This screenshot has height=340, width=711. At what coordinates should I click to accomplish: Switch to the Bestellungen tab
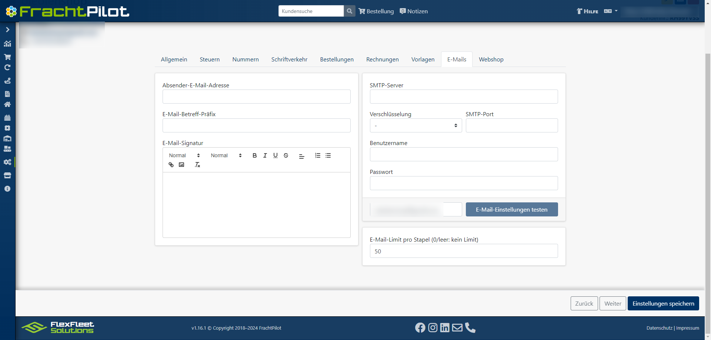click(x=337, y=59)
